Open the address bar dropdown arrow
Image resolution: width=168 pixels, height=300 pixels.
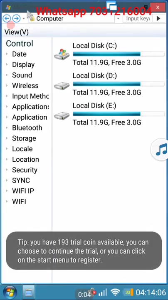pyautogui.click(x=118, y=19)
